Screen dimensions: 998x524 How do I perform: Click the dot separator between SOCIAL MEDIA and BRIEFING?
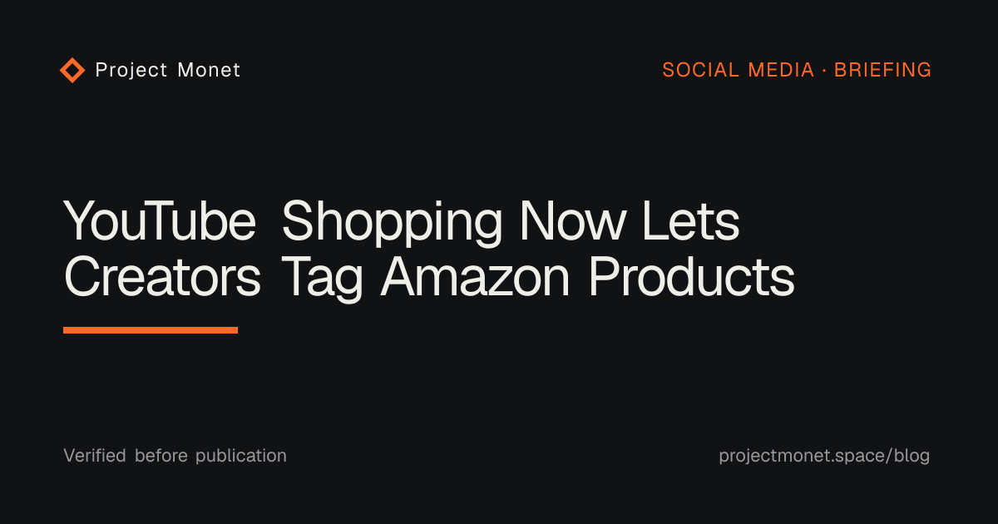point(824,71)
